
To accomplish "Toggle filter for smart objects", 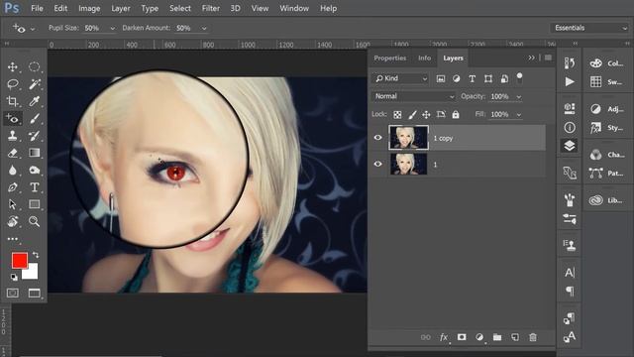I will [504, 79].
